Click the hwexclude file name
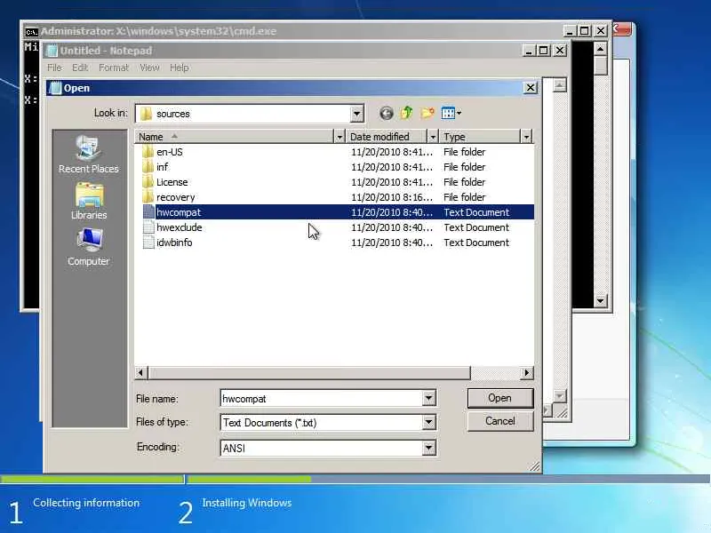 (x=180, y=227)
